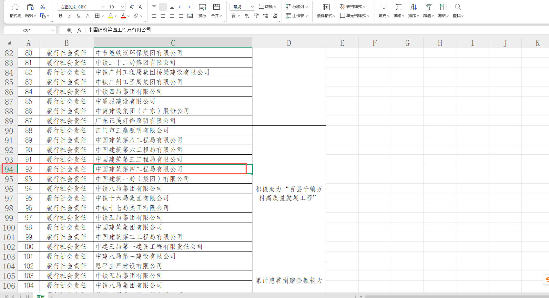Click the Filter (筛选) funnel icon
Image resolution: width=549 pixels, height=298 pixels.
(x=428, y=7)
